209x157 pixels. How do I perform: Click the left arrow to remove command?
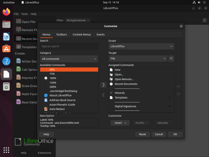[x=103, y=95]
